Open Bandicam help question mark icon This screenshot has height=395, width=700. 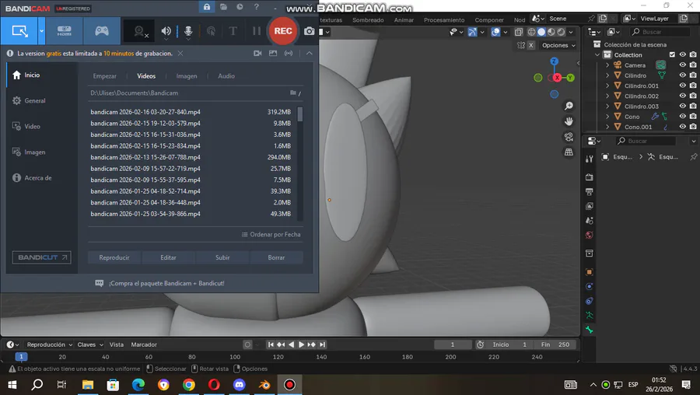[x=256, y=7]
